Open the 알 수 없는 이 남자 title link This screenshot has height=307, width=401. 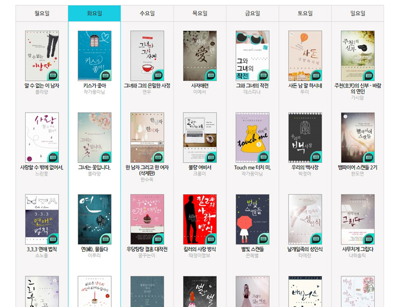(x=42, y=86)
